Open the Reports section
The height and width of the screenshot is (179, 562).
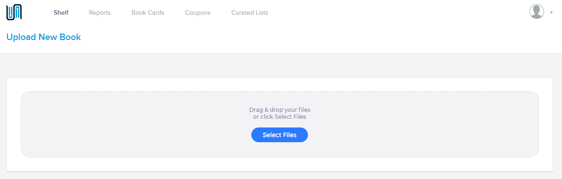tap(100, 13)
